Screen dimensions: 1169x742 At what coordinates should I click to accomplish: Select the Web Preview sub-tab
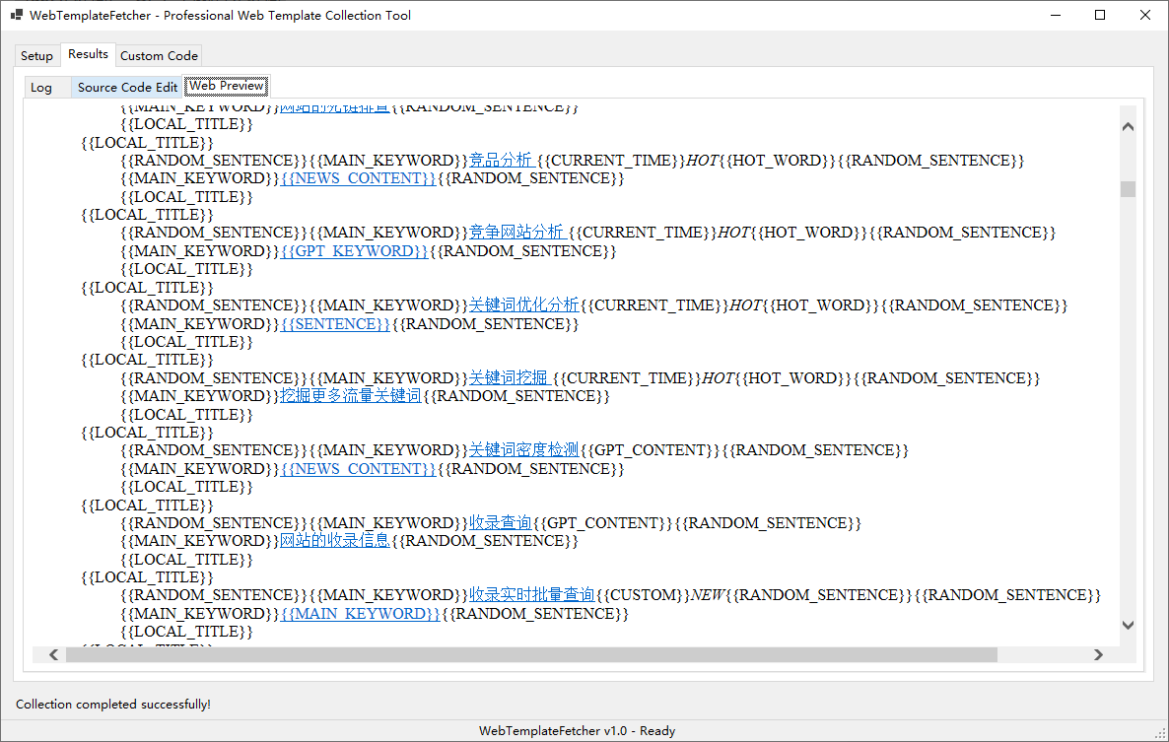225,87
